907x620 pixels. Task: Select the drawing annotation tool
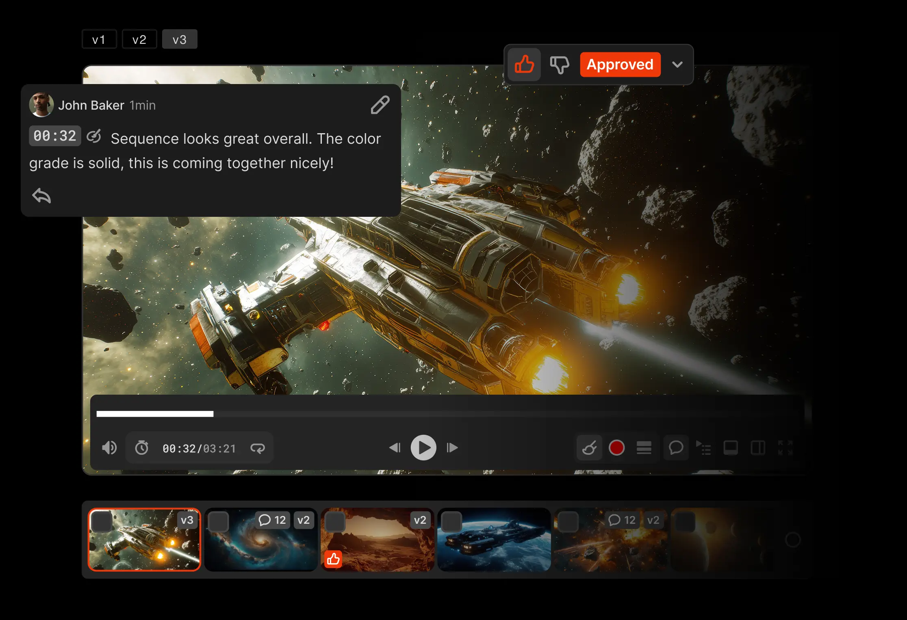[x=589, y=448]
